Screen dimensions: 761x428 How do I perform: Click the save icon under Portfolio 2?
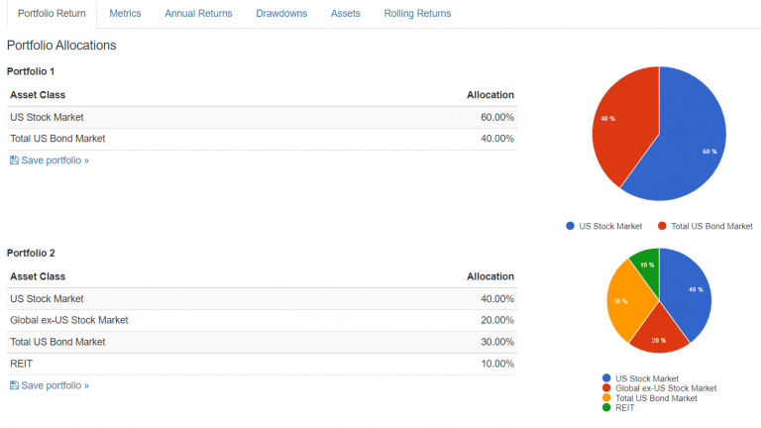(x=14, y=385)
